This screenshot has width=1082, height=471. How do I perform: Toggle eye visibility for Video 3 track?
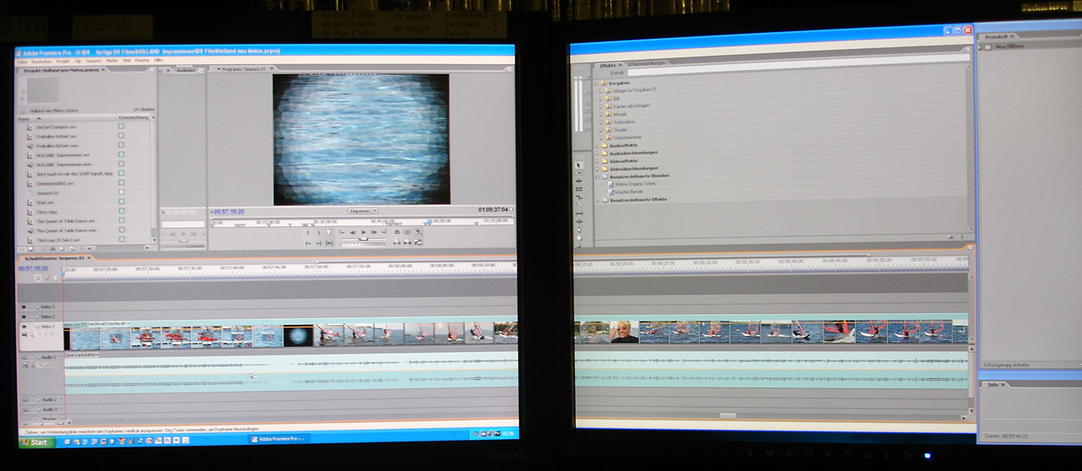pyautogui.click(x=24, y=307)
